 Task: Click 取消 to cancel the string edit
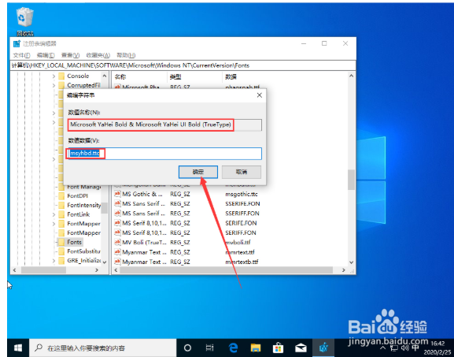242,172
